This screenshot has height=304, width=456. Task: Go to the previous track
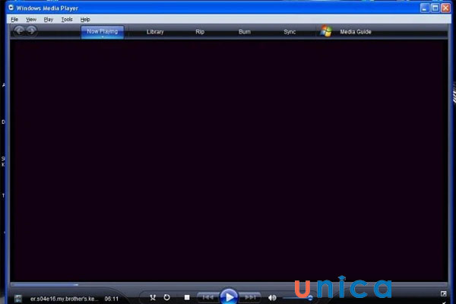click(207, 297)
